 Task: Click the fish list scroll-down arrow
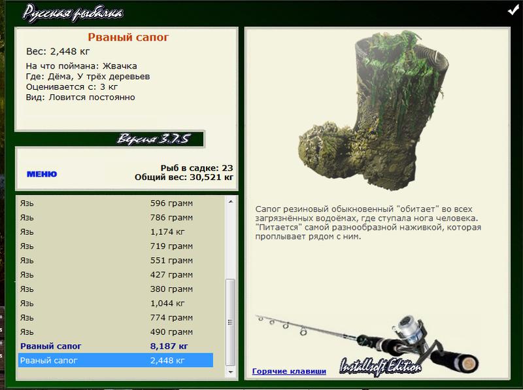[231, 372]
